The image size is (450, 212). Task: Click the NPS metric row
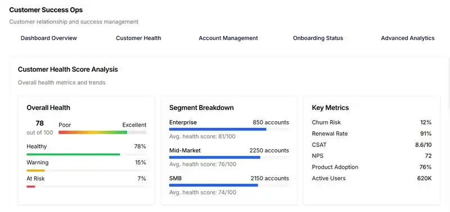(372, 156)
